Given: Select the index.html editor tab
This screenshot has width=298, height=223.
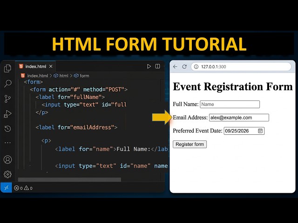Looking at the screenshot, I should point(35,66).
